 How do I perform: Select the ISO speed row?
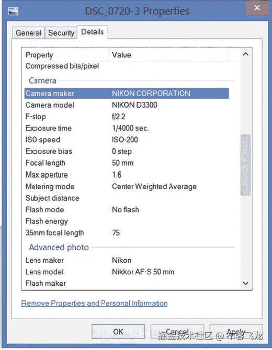[127, 139]
